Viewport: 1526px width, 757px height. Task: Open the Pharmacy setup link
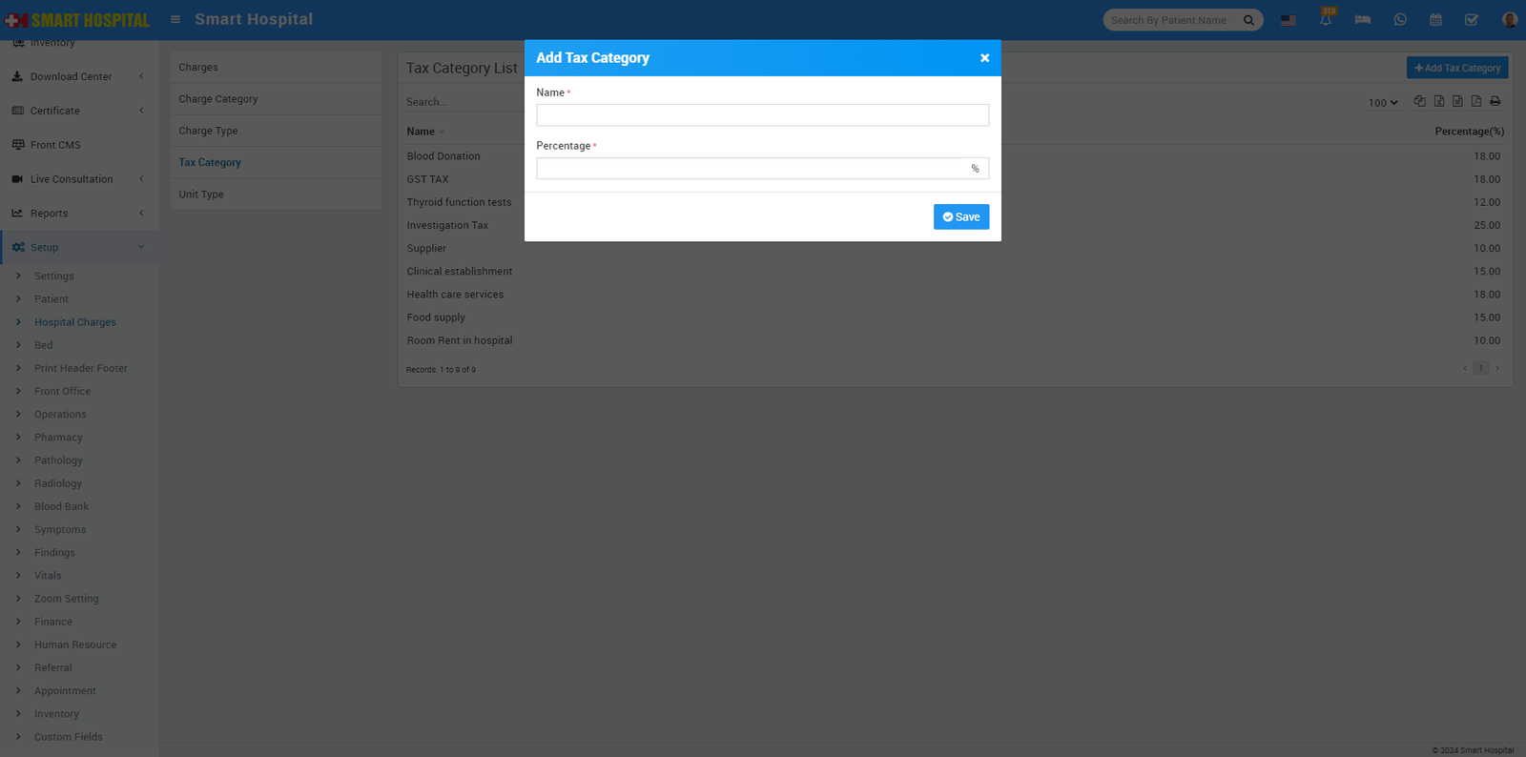coord(58,438)
